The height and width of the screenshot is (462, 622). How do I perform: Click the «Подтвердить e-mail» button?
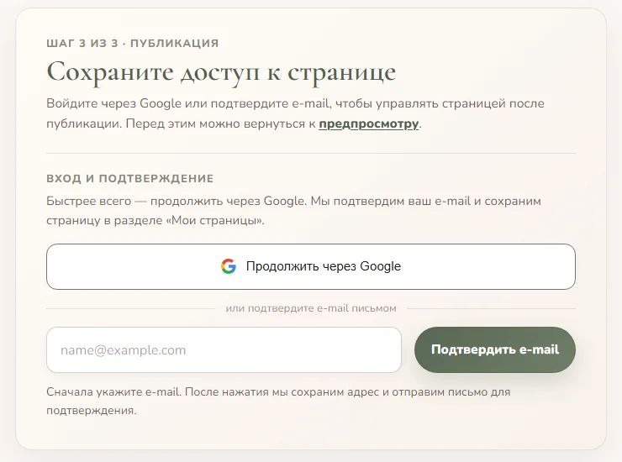(x=495, y=349)
